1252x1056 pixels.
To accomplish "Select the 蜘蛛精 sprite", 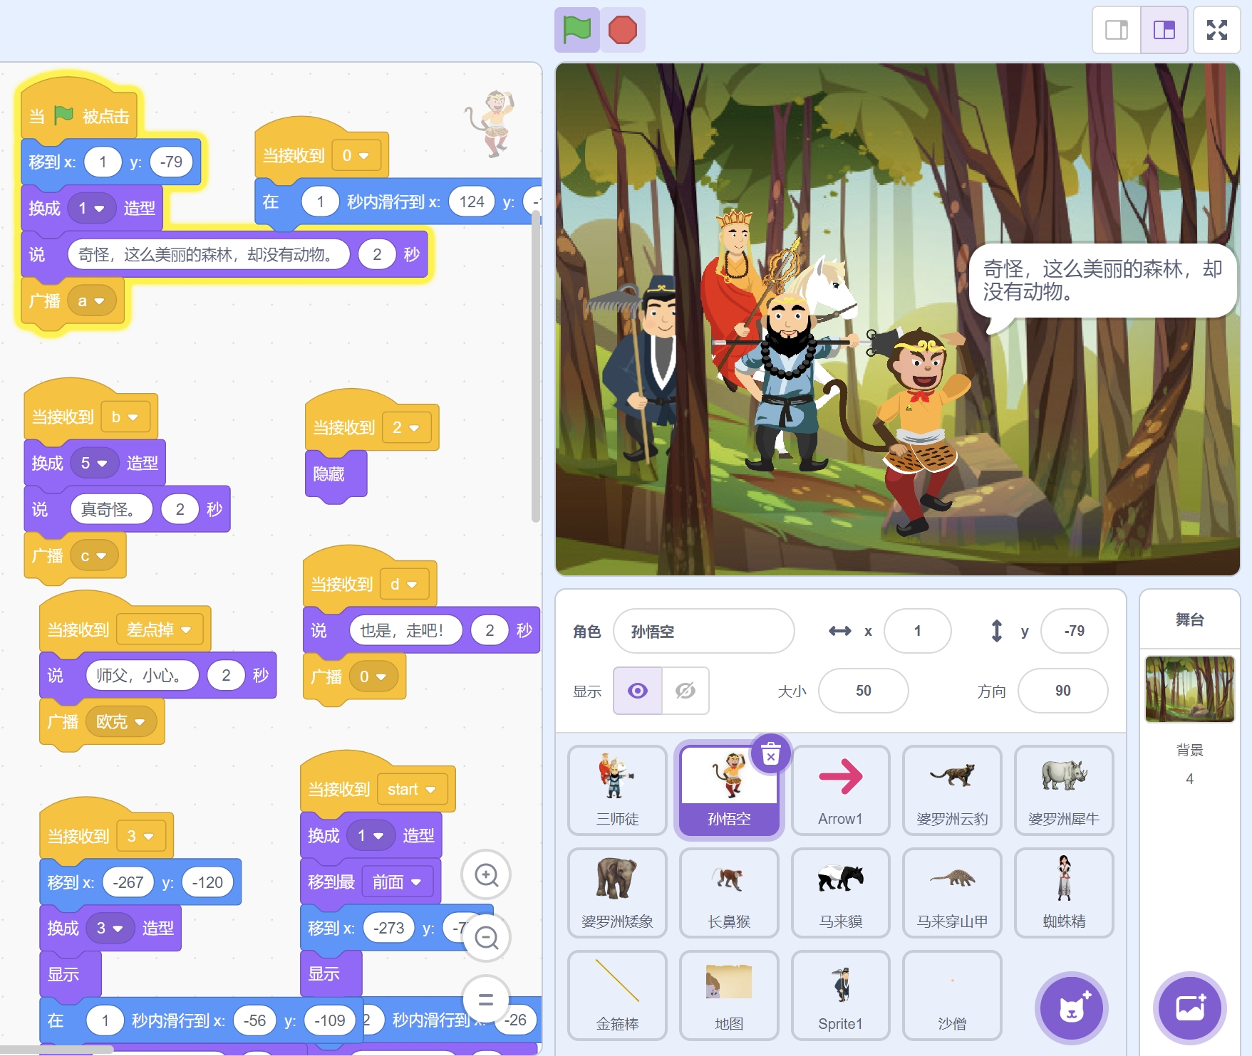I will (1063, 892).
